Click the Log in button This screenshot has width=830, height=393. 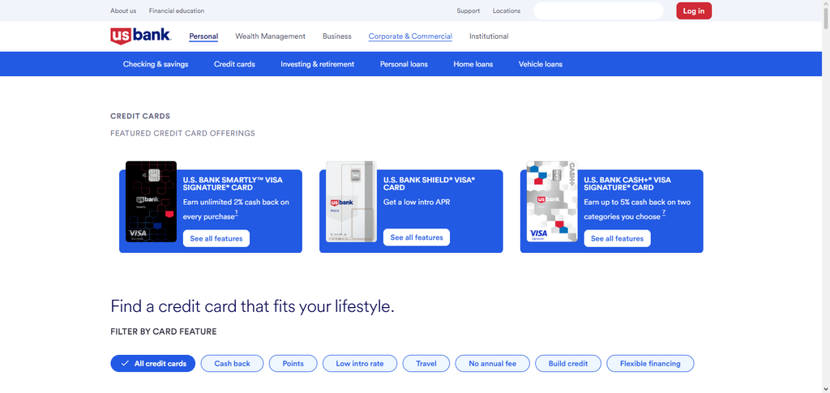pos(694,11)
